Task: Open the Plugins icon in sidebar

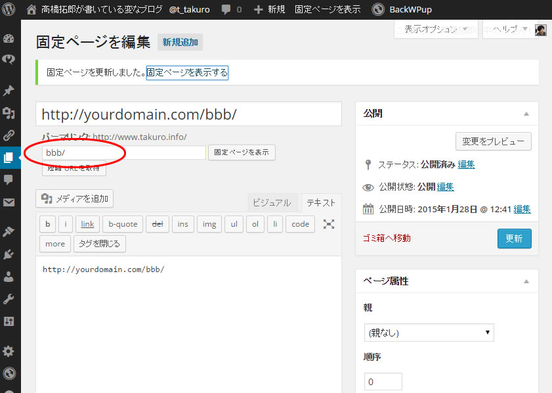Action: (9, 254)
